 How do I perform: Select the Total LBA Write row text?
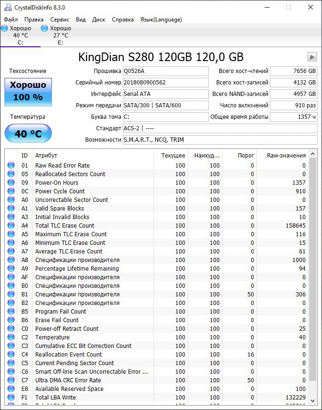55,398
